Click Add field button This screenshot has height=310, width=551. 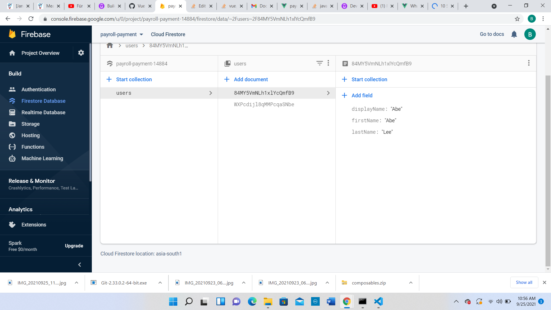tap(362, 96)
